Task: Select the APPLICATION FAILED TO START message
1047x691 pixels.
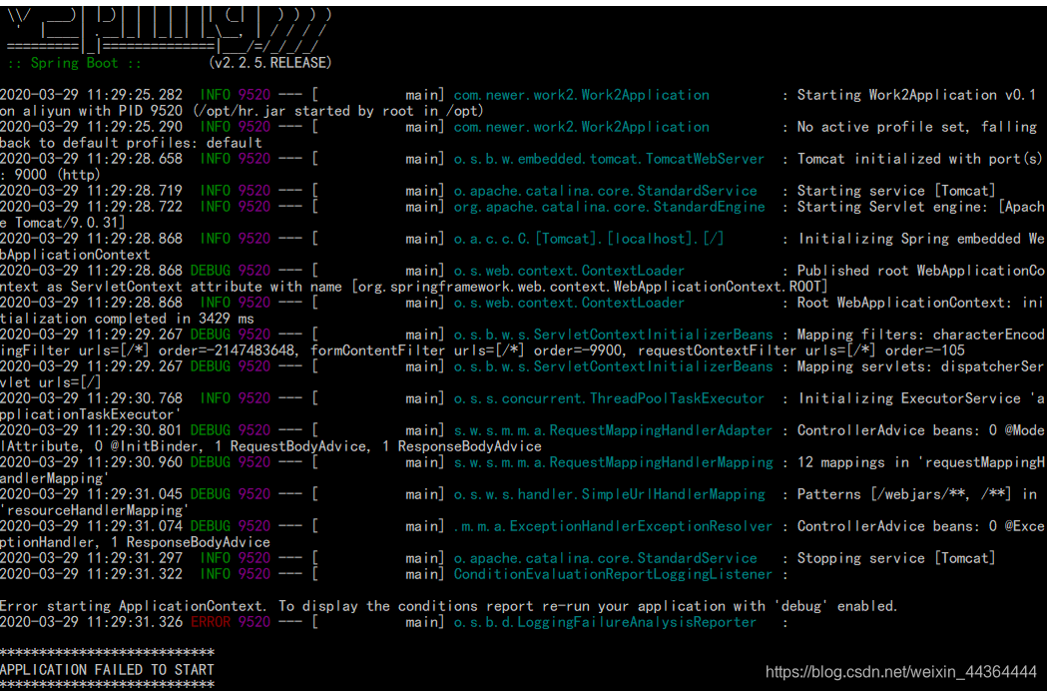Action: pos(108,669)
